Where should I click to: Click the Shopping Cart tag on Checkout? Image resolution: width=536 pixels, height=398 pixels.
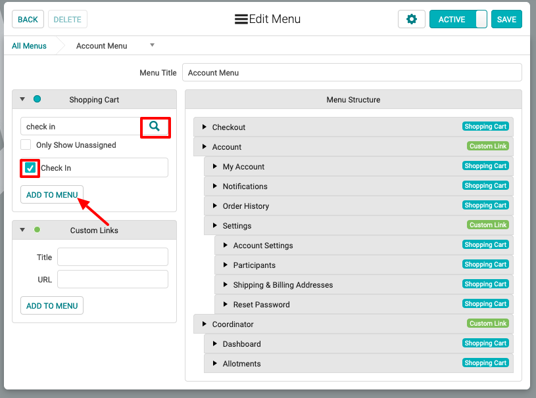click(485, 126)
